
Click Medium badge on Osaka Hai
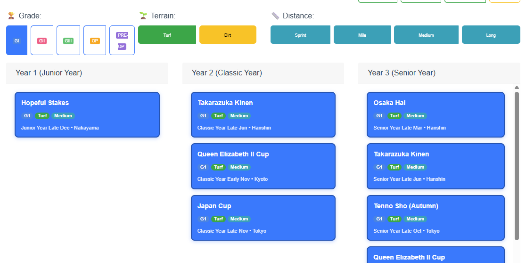[x=415, y=116]
